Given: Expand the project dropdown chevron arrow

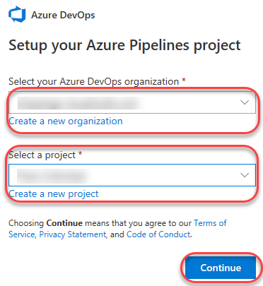Looking at the screenshot, I should point(245,175).
